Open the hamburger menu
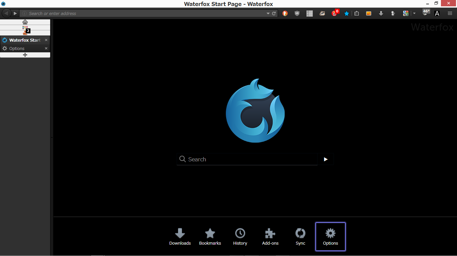457x256 pixels. coord(450,13)
